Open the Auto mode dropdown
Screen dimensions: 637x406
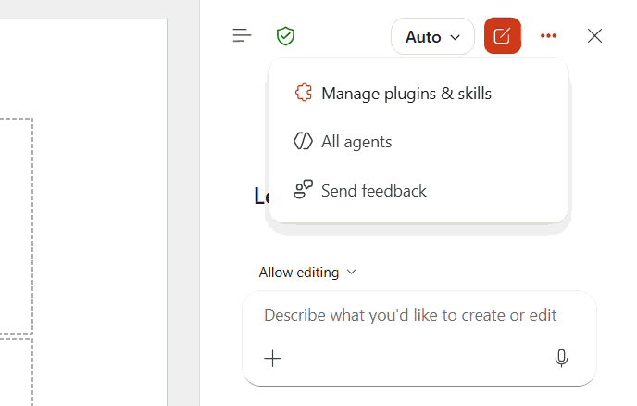432,36
